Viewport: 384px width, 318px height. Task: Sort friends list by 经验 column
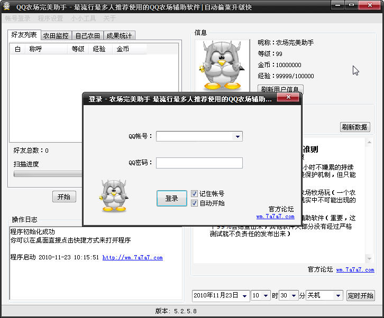[x=100, y=49]
